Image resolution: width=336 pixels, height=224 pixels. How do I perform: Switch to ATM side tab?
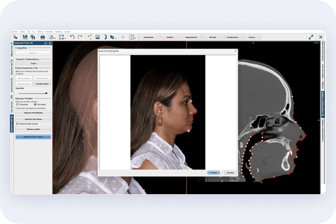pyautogui.click(x=12, y=97)
